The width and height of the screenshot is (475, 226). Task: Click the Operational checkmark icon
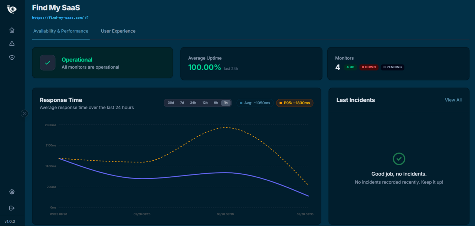click(47, 63)
